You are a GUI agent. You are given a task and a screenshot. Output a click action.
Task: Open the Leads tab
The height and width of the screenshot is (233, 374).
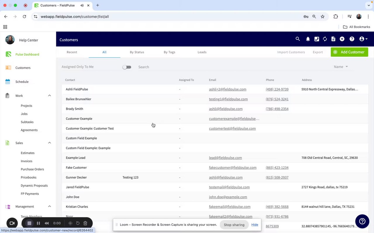pos(202,52)
